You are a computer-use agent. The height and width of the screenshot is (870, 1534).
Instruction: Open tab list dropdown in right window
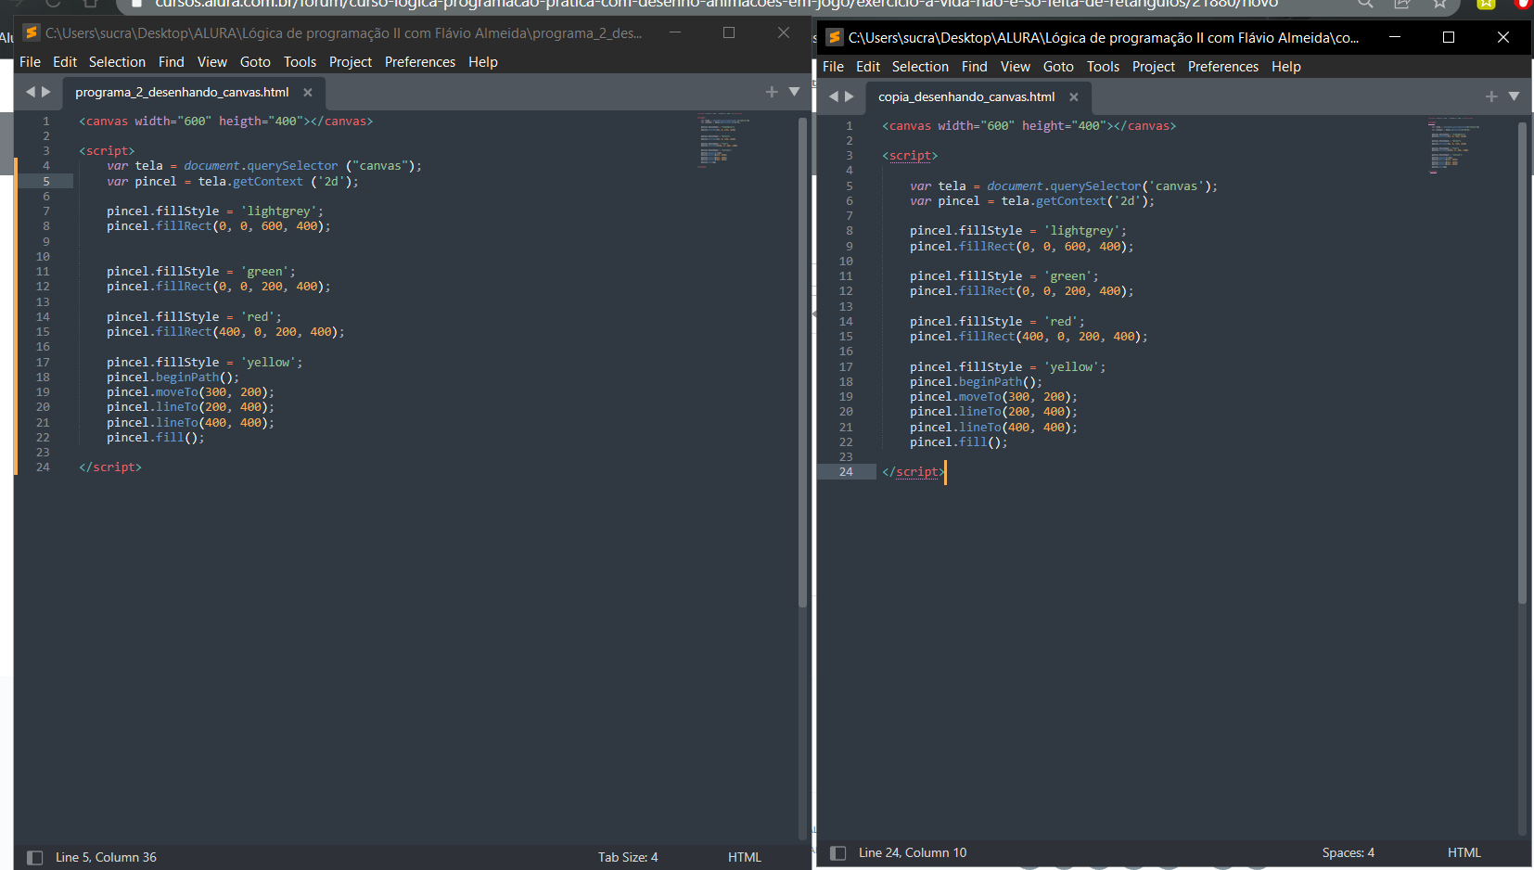pyautogui.click(x=1514, y=96)
